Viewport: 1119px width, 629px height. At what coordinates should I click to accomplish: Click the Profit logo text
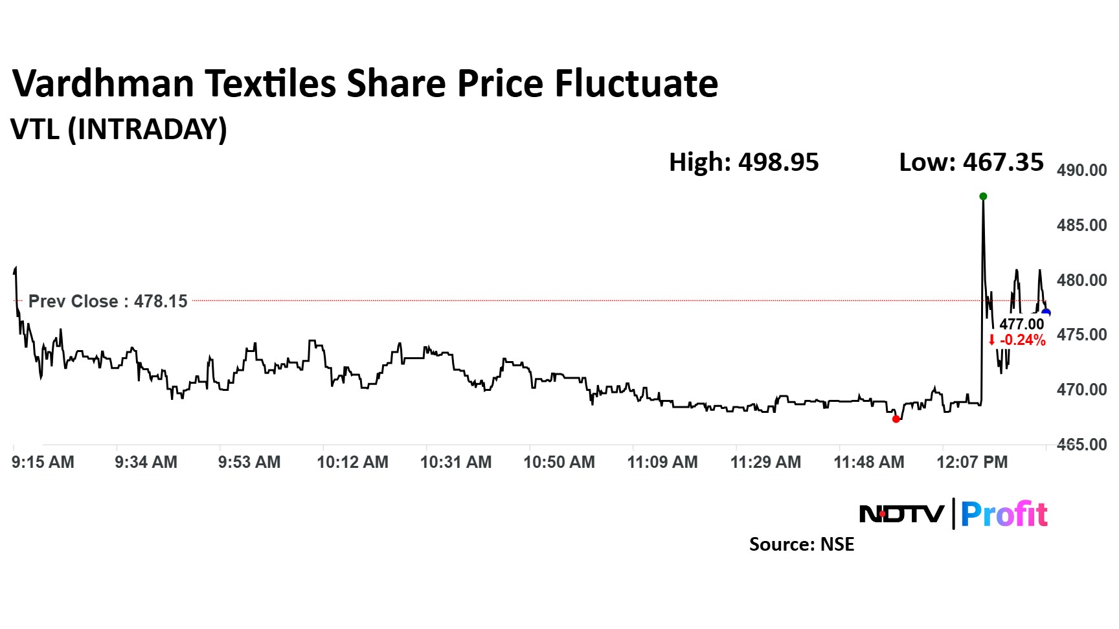(1004, 514)
